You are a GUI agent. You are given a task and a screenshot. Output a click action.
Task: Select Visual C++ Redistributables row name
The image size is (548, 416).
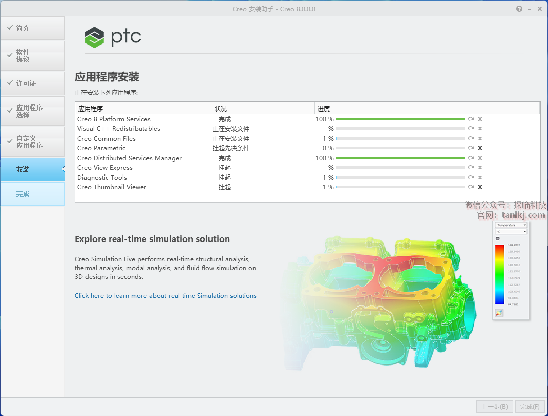[119, 129]
